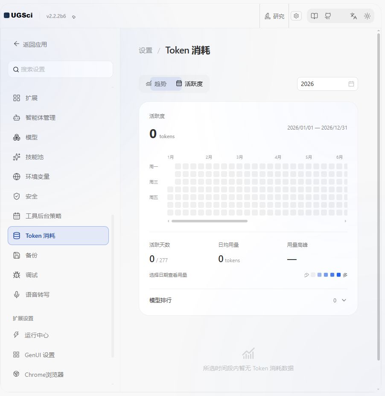Click 返回应用 back arrow link

click(x=30, y=44)
